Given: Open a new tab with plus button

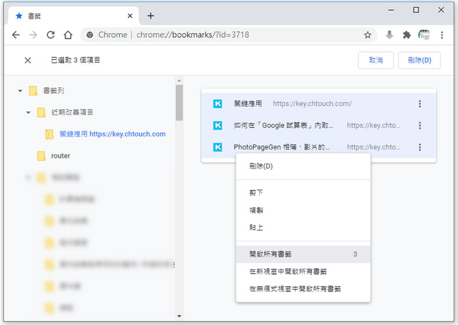Looking at the screenshot, I should coord(151,16).
